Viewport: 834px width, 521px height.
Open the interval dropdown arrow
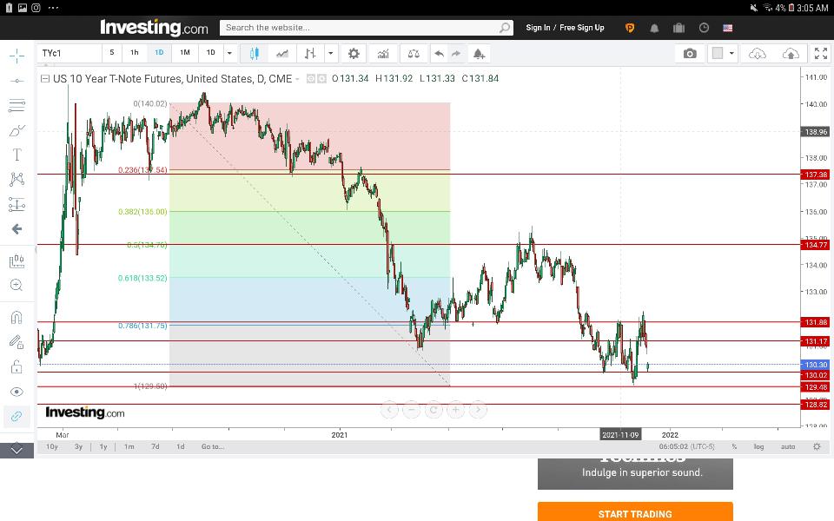coord(229,53)
